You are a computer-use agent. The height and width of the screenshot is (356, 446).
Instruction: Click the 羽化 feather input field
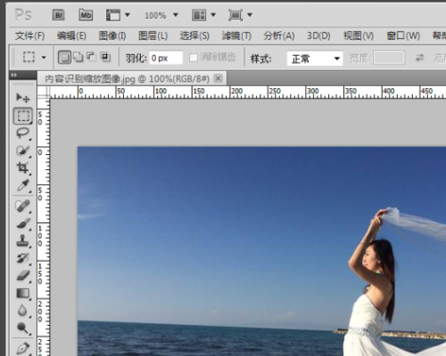pos(166,58)
